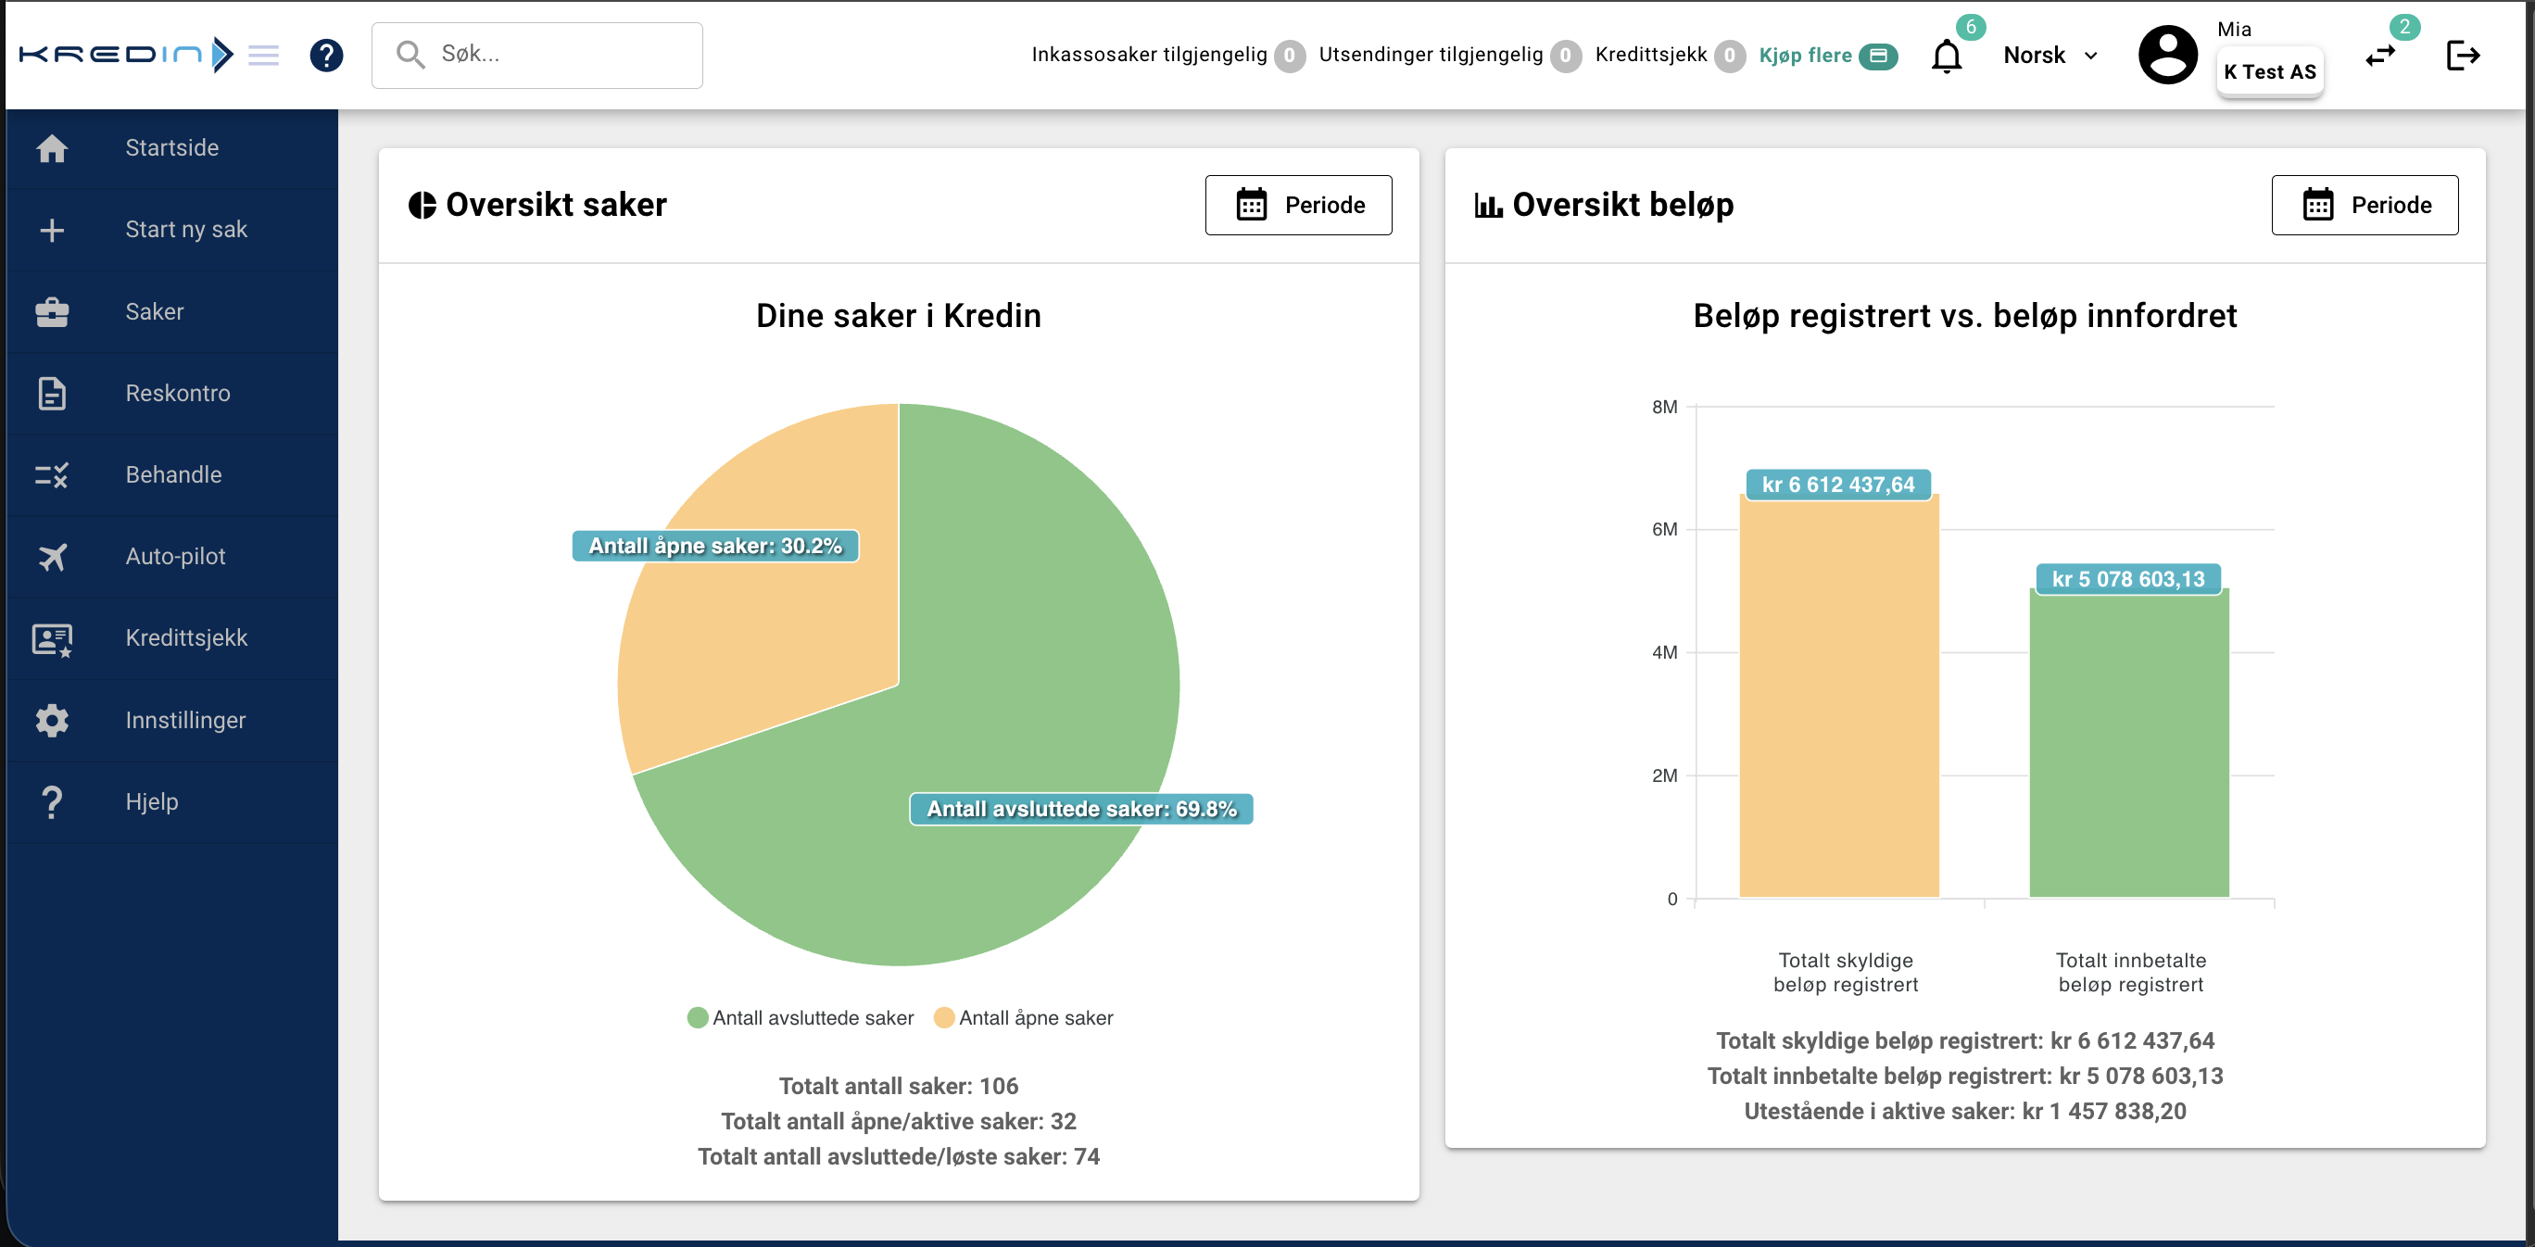Screen dimensions: 2535x1247
Task: Open Reskontro menu item
Action: (x=177, y=394)
